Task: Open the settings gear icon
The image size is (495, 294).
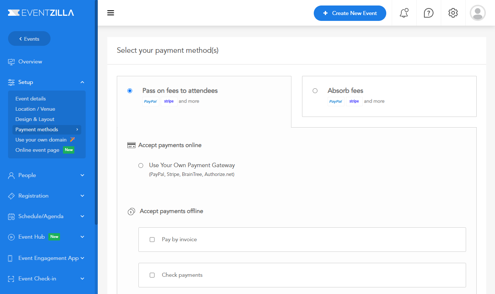Action: coord(453,13)
